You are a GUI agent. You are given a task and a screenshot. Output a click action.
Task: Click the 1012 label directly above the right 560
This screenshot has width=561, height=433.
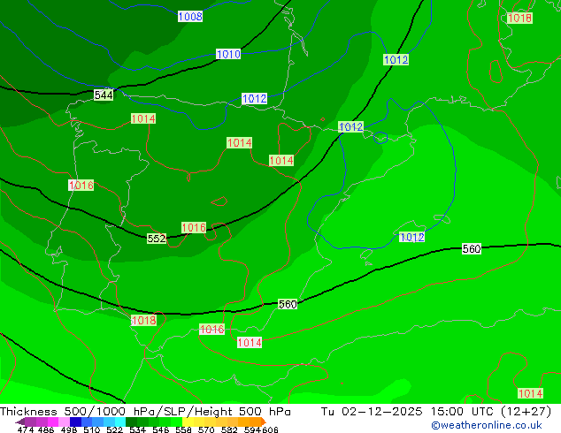pyautogui.click(x=411, y=237)
